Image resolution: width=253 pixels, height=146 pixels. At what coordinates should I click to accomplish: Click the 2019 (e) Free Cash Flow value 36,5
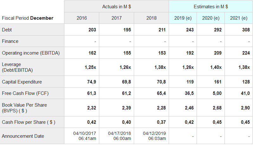pyautogui.click(x=189, y=93)
